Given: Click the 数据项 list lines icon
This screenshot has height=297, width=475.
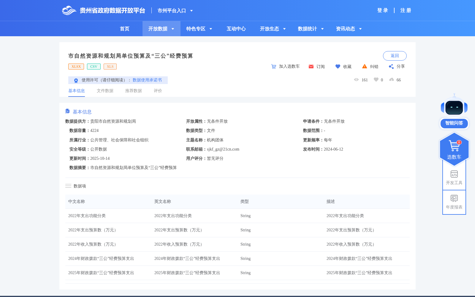Looking at the screenshot, I should [x=68, y=186].
